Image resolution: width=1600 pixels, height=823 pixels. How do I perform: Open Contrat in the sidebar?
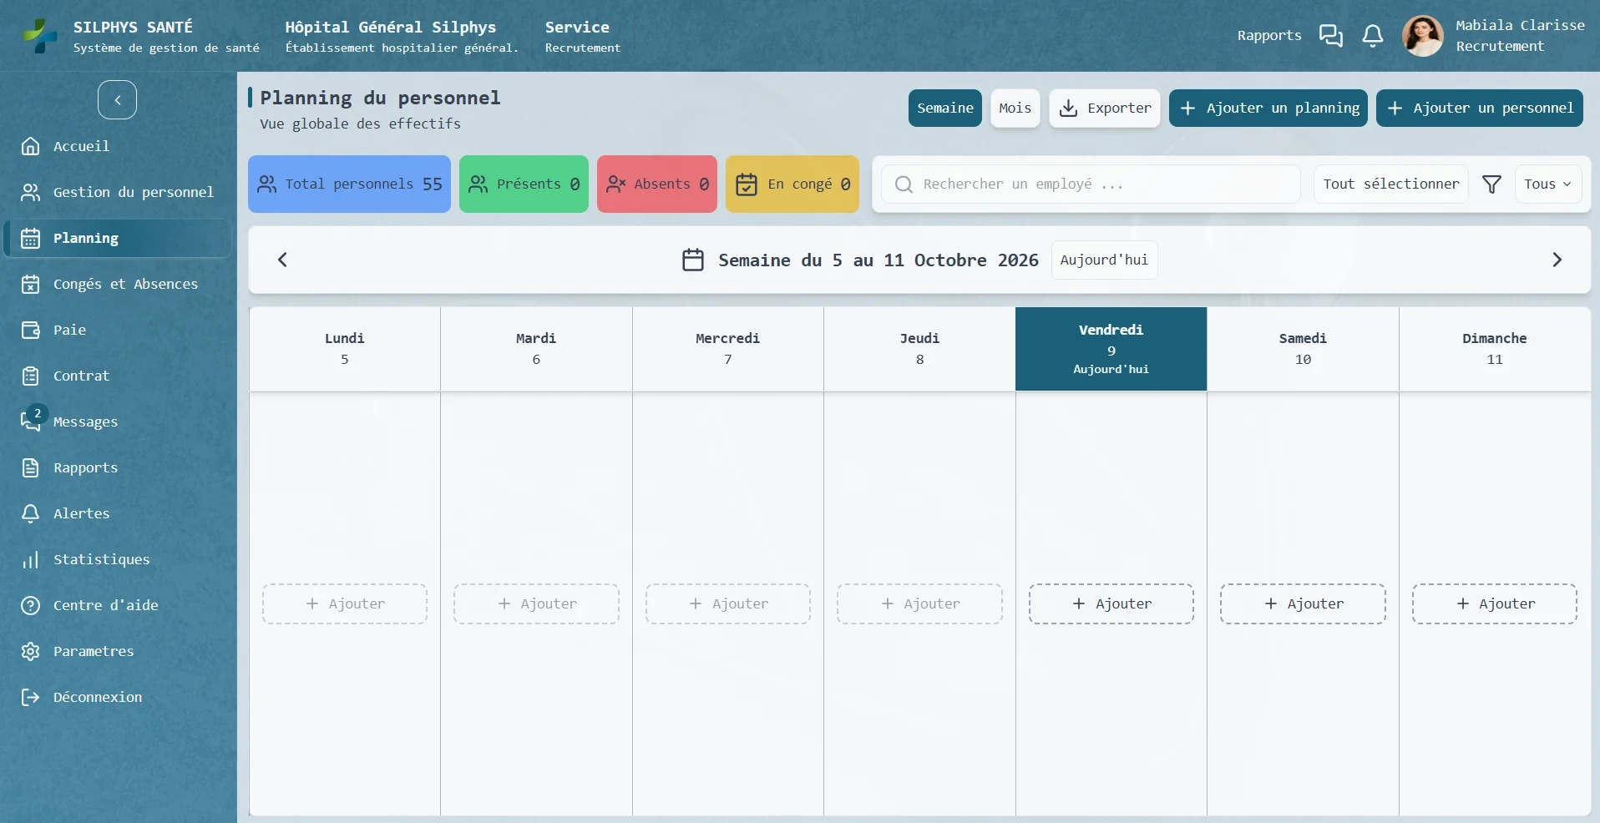click(117, 376)
